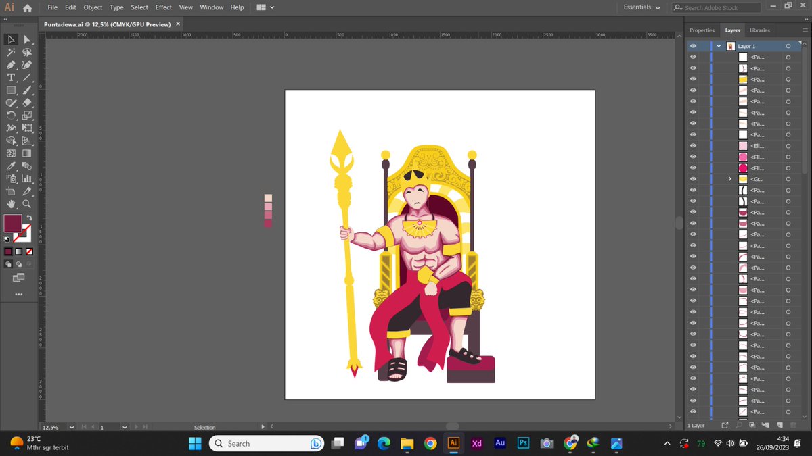Close the Puntadewa.ai document tab
812x456 pixels.
click(179, 24)
